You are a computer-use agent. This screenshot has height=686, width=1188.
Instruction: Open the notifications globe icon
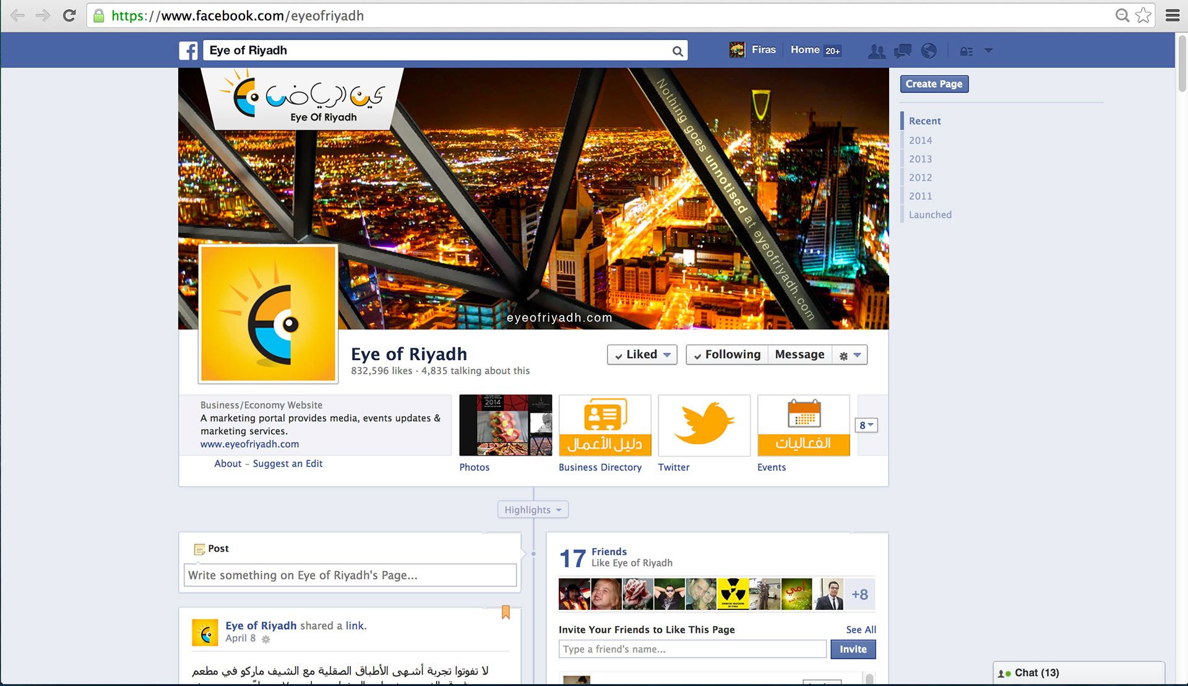coord(929,51)
